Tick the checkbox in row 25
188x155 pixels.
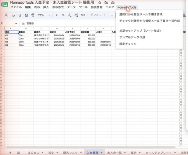point(181,110)
